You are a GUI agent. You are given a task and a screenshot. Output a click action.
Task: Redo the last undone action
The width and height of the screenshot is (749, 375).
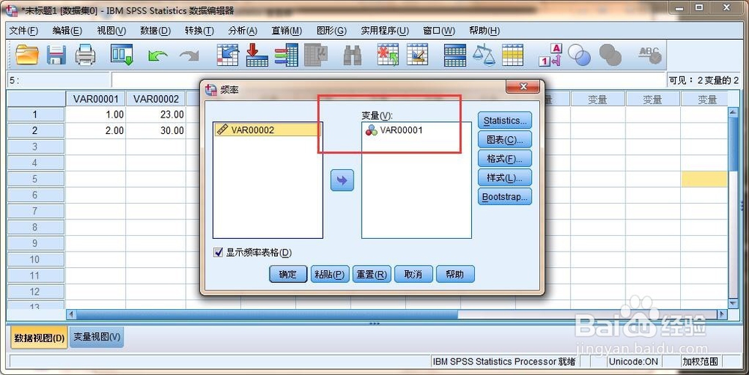click(x=189, y=56)
